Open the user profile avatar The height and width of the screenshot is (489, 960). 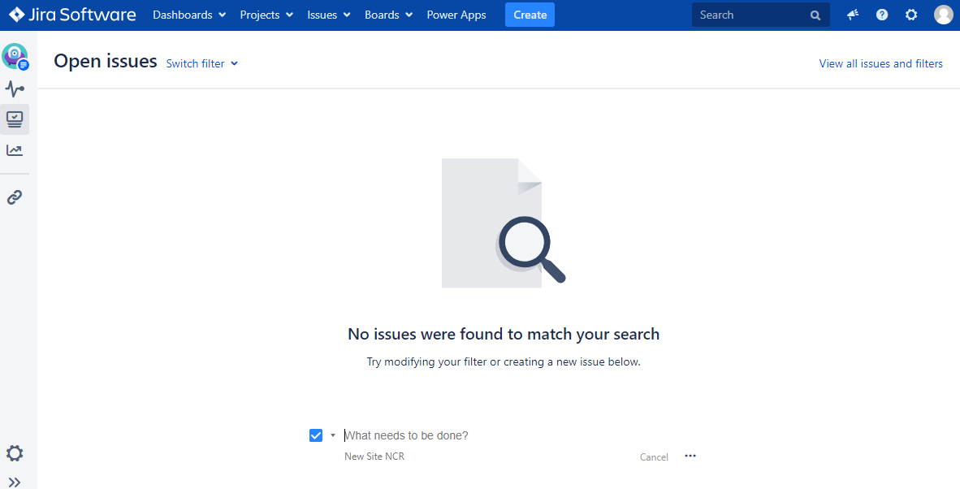[x=944, y=15]
